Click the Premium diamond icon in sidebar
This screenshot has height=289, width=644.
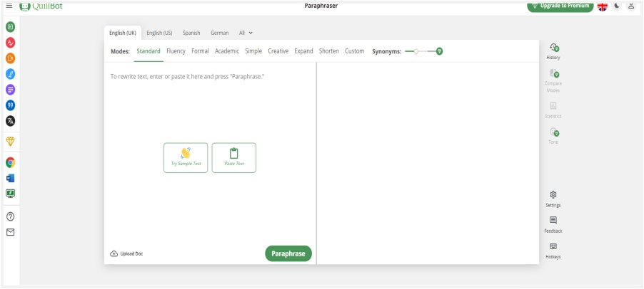click(10, 140)
